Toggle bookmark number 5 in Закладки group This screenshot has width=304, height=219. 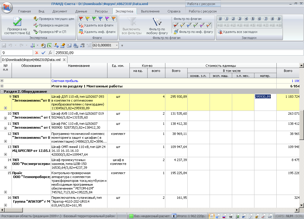pos(253,19)
